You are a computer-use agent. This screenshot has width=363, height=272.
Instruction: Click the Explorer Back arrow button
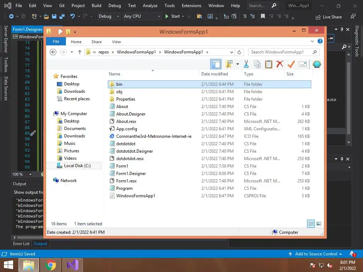53,52
